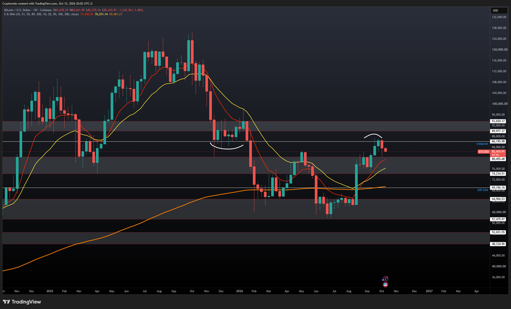Click the 36,000.00 price axis label

498,277
